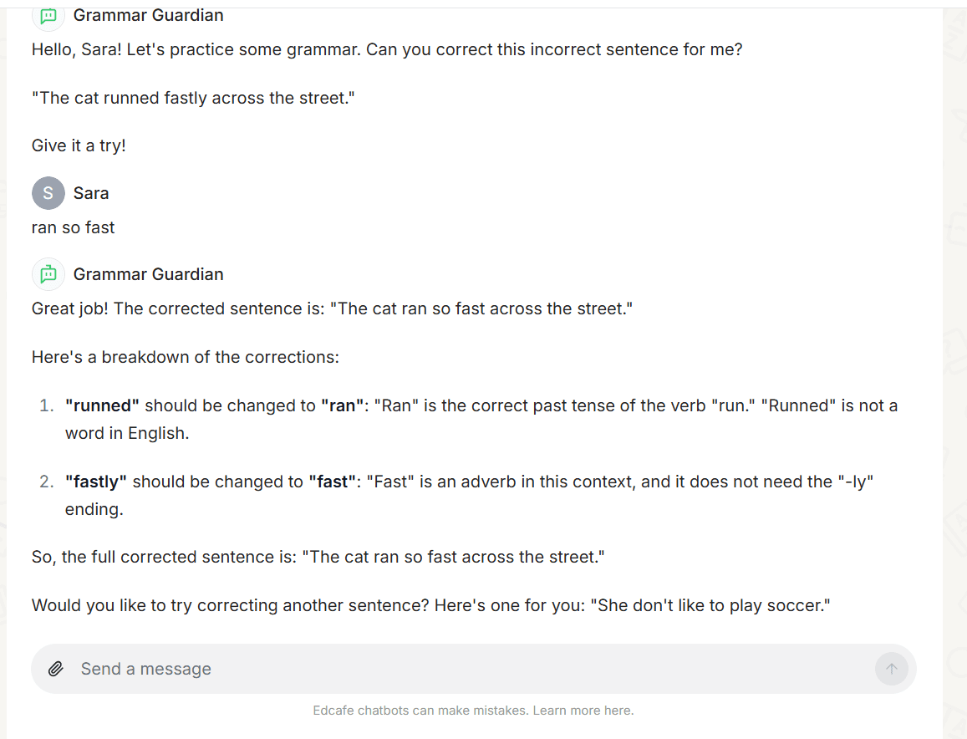
Task: Click the send arrow button
Action: click(x=891, y=669)
